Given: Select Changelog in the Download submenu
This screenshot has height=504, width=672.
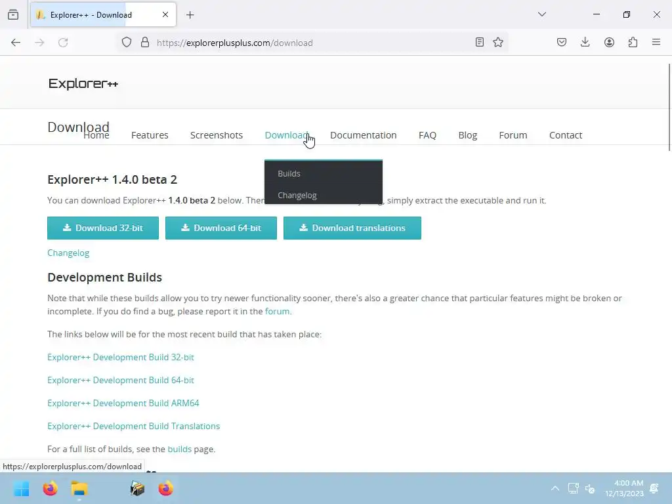Looking at the screenshot, I should point(324,195).
